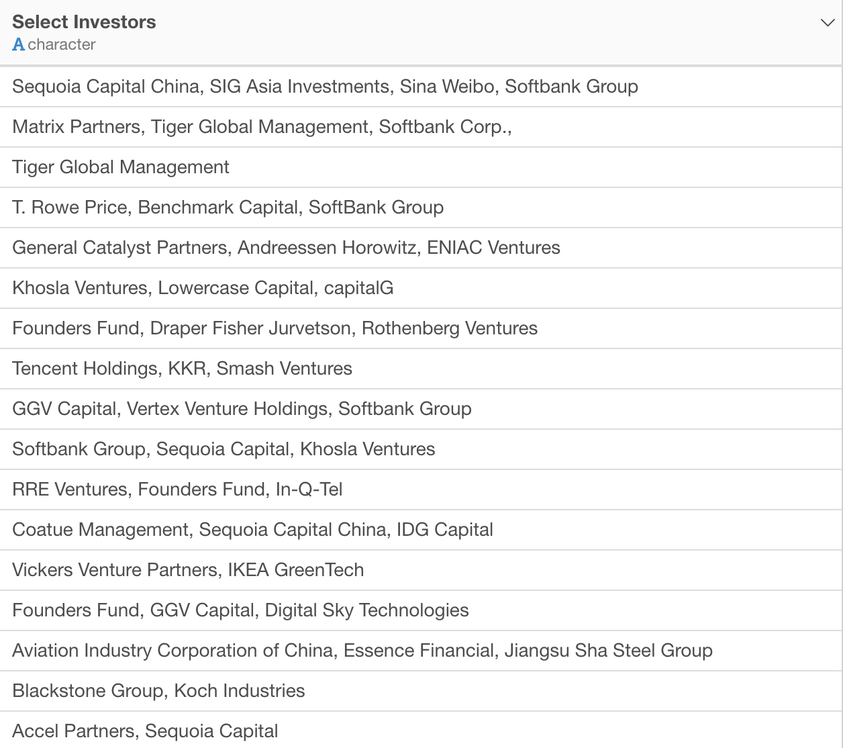Open the Select Investors column dropdown chevron
The height and width of the screenshot is (748, 843).
828,23
